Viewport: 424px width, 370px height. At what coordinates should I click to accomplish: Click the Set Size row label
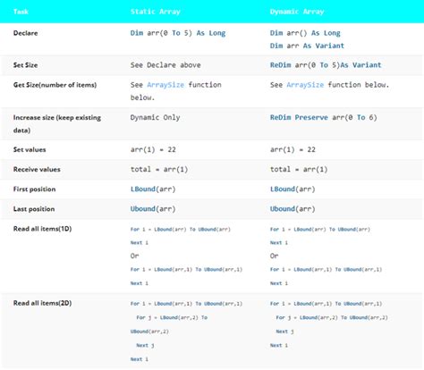coord(25,65)
